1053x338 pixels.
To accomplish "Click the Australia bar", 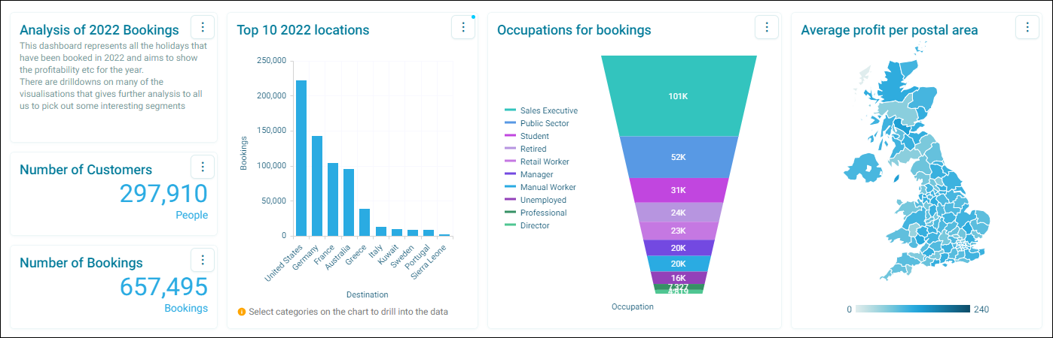I will [349, 202].
